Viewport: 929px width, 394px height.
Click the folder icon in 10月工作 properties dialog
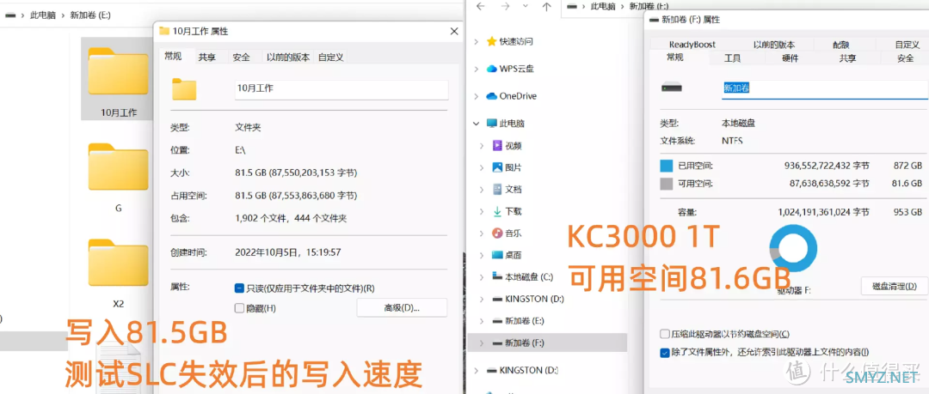pos(184,89)
